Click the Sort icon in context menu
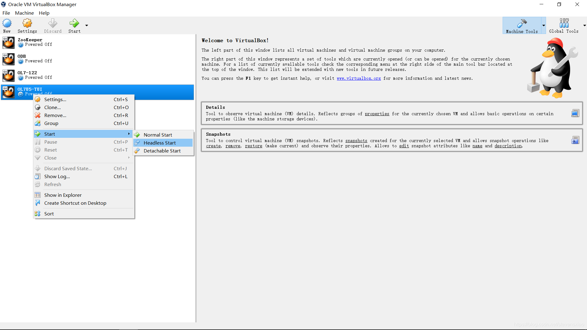Viewport: 587px width, 330px height. 38,214
